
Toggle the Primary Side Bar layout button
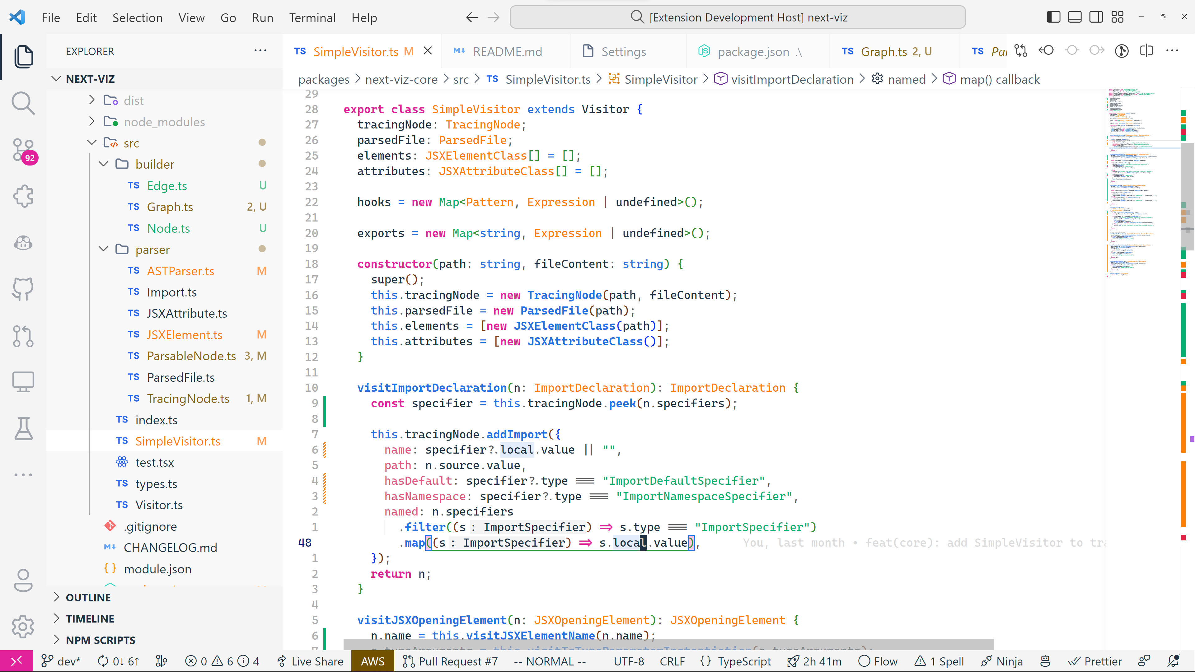point(1053,17)
